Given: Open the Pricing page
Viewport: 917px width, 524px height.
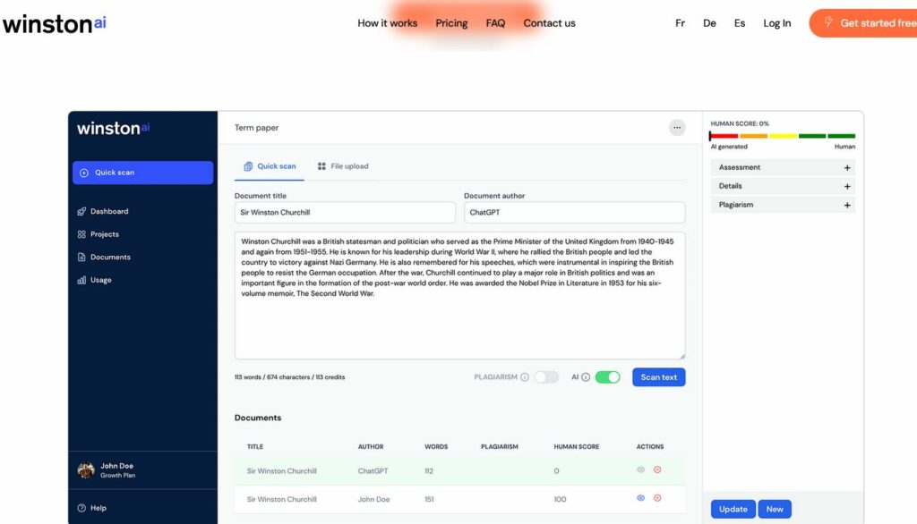Looking at the screenshot, I should tap(451, 23).
